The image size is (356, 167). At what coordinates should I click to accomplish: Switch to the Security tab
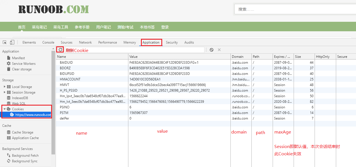tap(172, 42)
